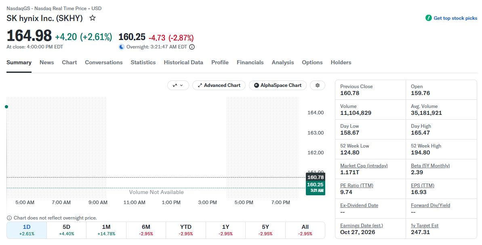Click the earnings date Oct 27, 2026
482x245 pixels.
tap(358, 232)
